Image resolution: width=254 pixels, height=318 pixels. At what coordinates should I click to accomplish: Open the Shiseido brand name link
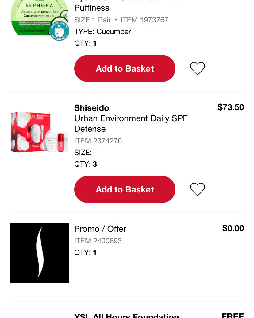tap(92, 108)
